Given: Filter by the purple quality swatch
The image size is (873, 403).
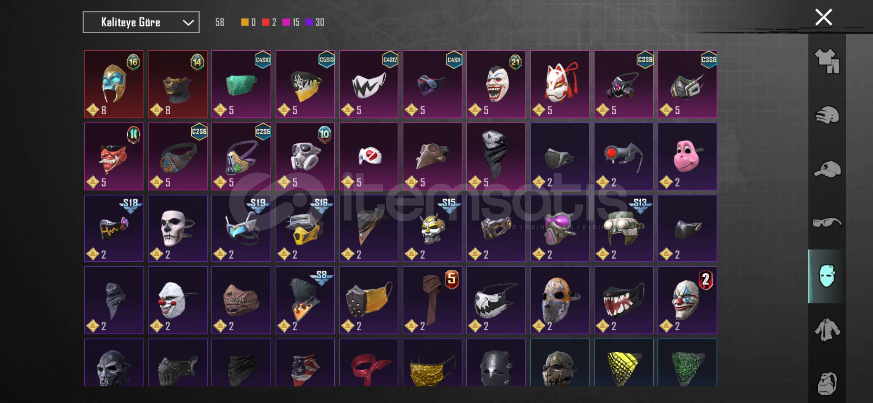Looking at the screenshot, I should [309, 22].
